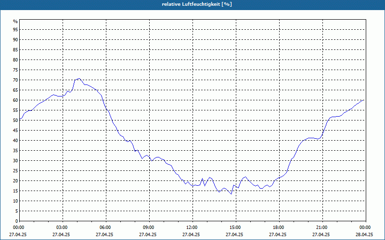The width and height of the screenshot is (385, 240).
Task: Click the y-axis value 35
Action: [15, 151]
